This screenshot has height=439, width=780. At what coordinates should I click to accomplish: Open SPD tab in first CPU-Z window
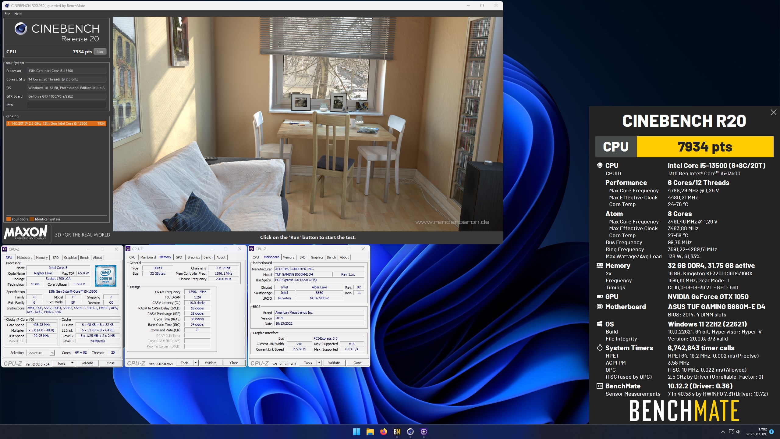[55, 258]
